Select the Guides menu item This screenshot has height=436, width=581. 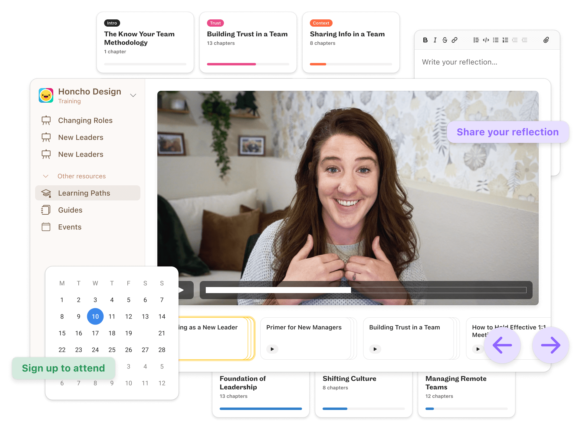[x=70, y=210]
